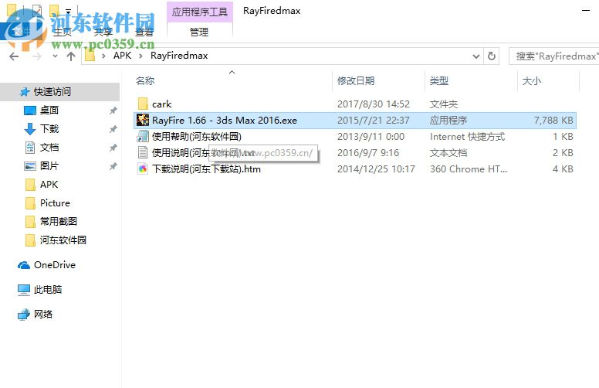Open Picture folder in navigation pane
This screenshot has width=599, height=388.
(x=55, y=203)
